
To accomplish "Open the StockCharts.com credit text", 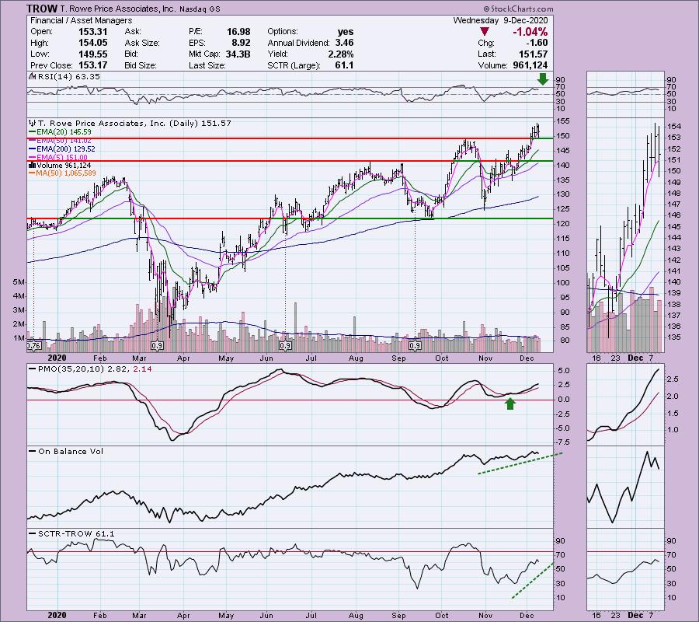I will pyautogui.click(x=519, y=9).
